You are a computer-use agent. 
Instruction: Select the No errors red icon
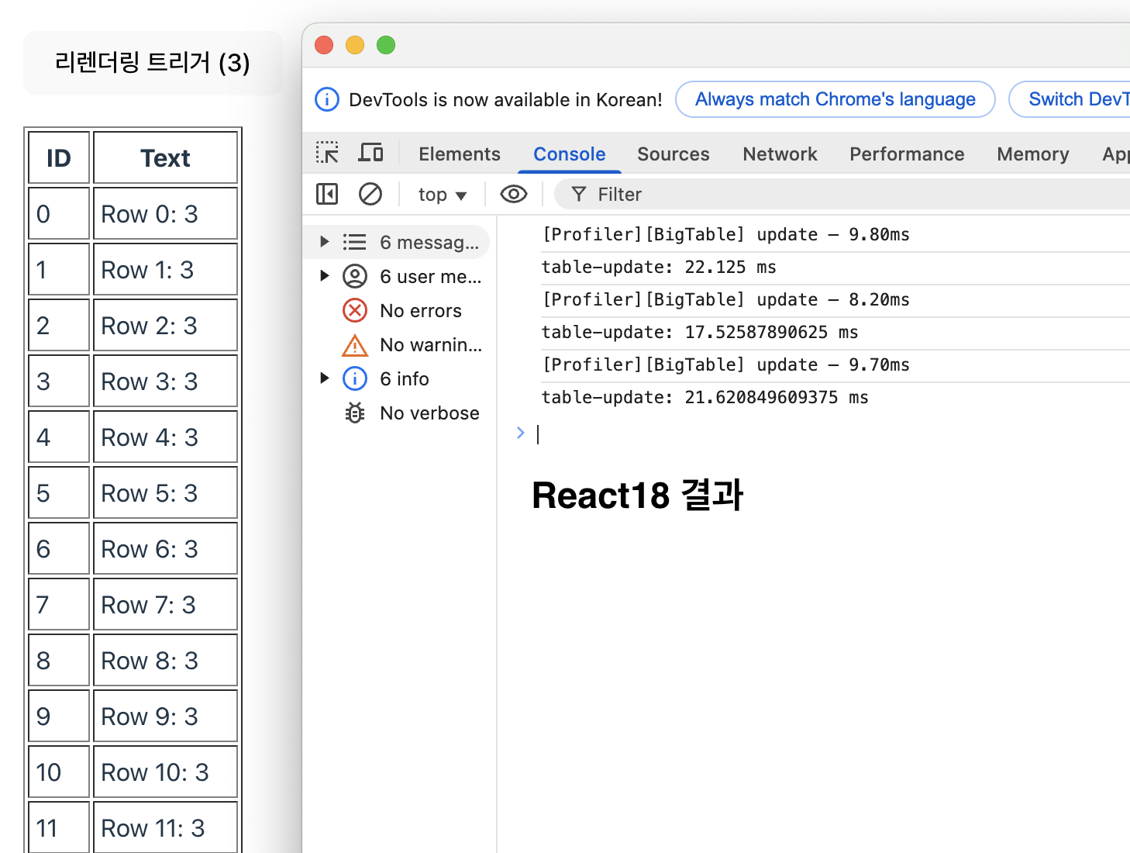coord(355,310)
